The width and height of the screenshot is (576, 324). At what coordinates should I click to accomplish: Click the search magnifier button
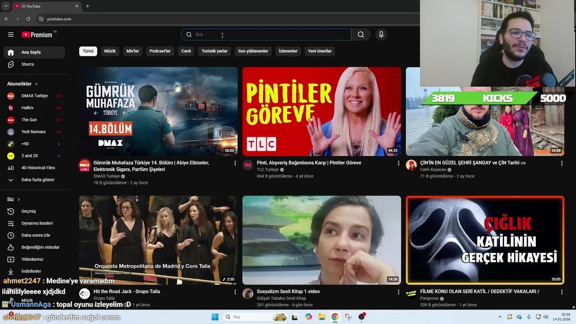pyautogui.click(x=361, y=35)
